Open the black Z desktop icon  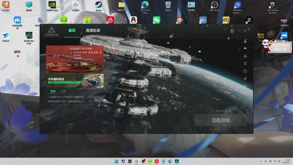point(249,20)
